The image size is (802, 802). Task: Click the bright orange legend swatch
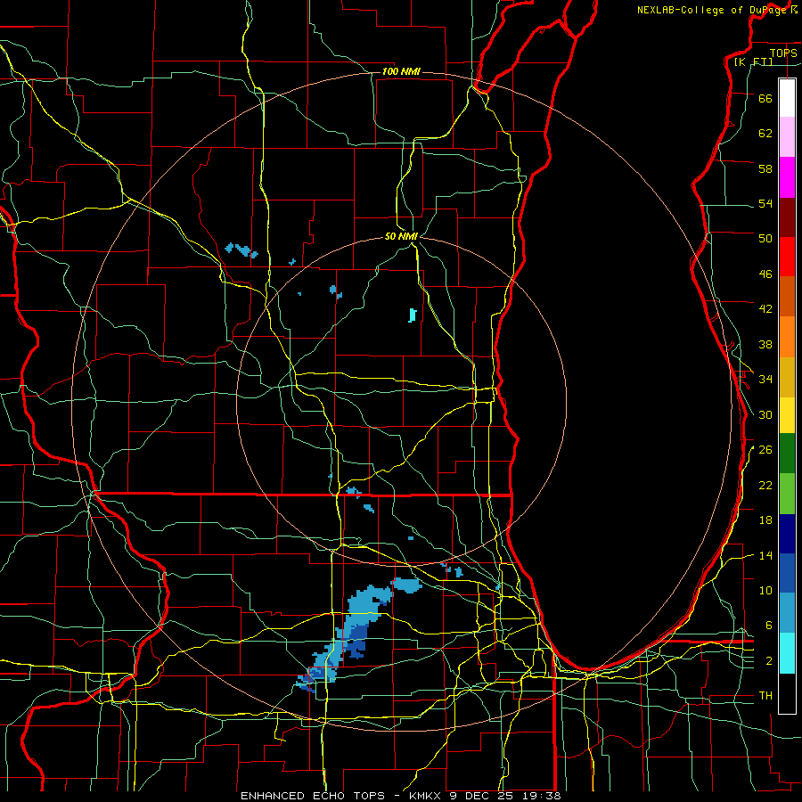point(787,337)
